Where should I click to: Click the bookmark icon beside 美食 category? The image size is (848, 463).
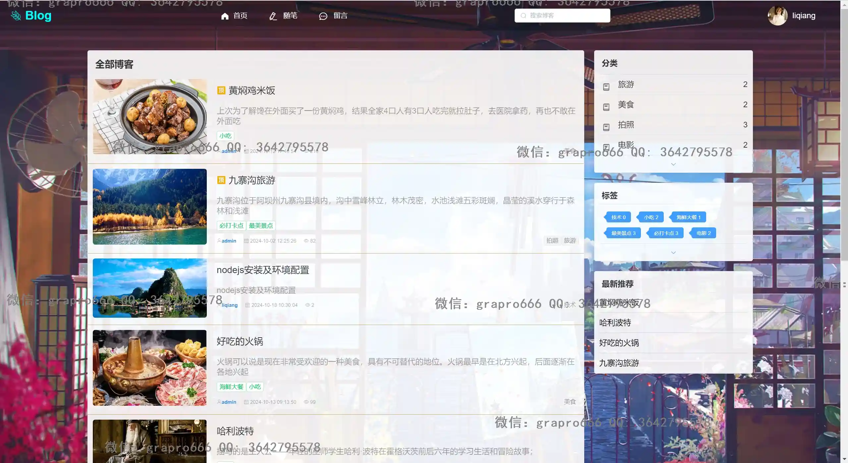[x=606, y=107]
